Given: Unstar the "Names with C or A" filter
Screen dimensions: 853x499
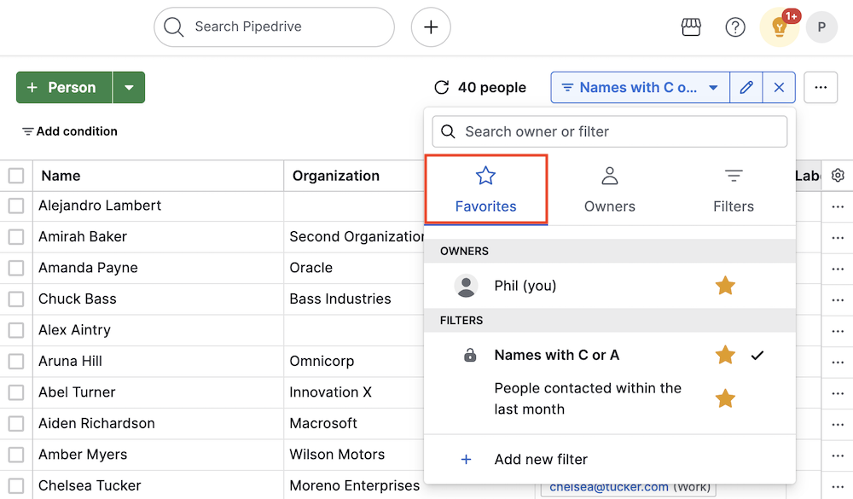Looking at the screenshot, I should pos(725,355).
